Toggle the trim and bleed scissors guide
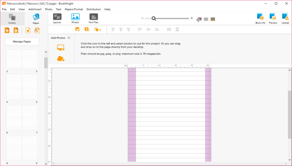 199,19
